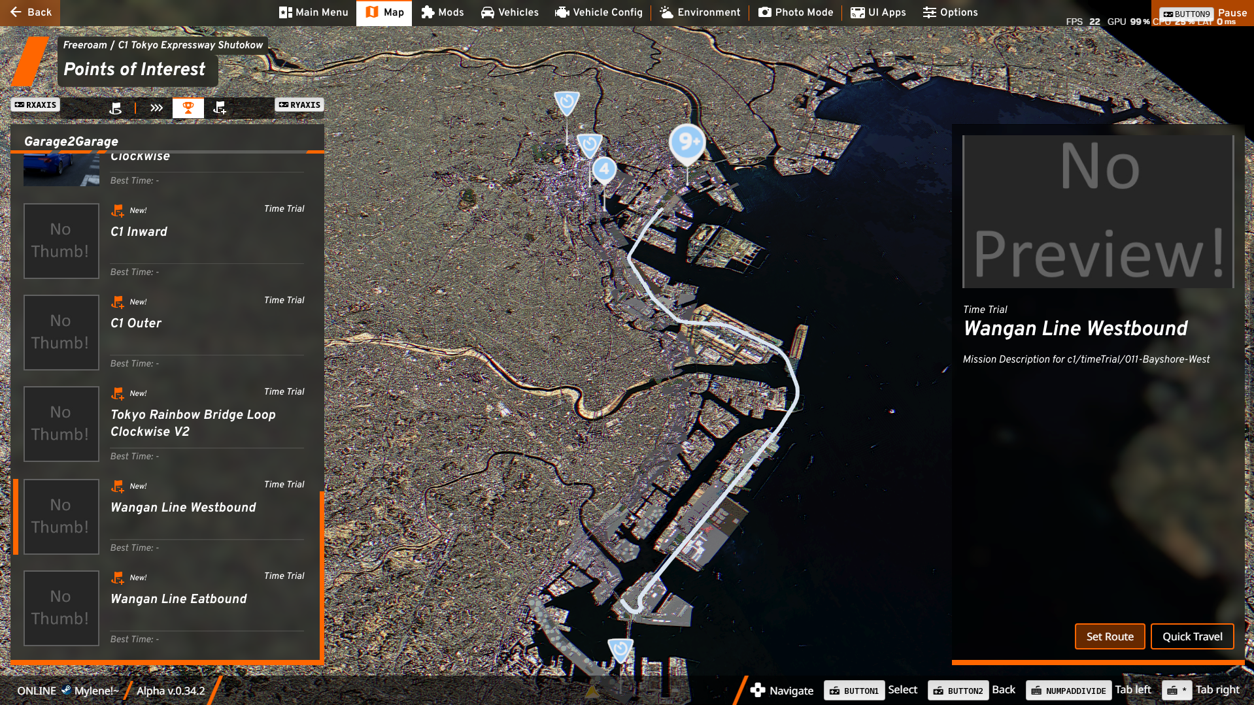Image resolution: width=1254 pixels, height=705 pixels.
Task: Click the NUMPADDIVIDE Tab left hint
Action: click(x=1089, y=690)
